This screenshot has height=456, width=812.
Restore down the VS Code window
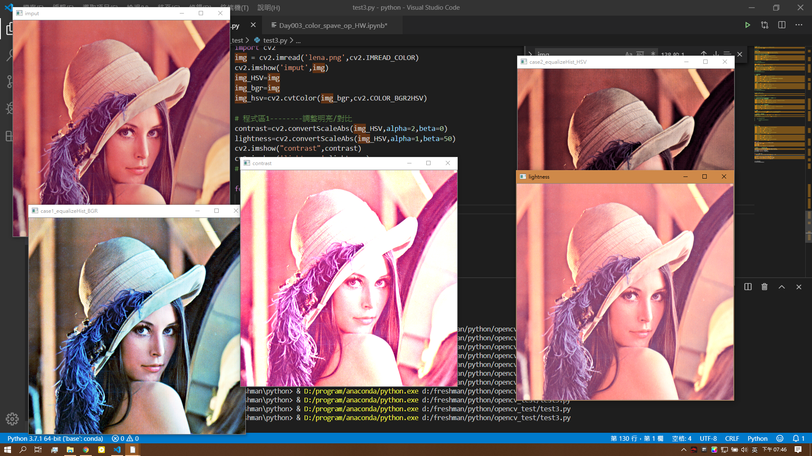click(x=776, y=7)
